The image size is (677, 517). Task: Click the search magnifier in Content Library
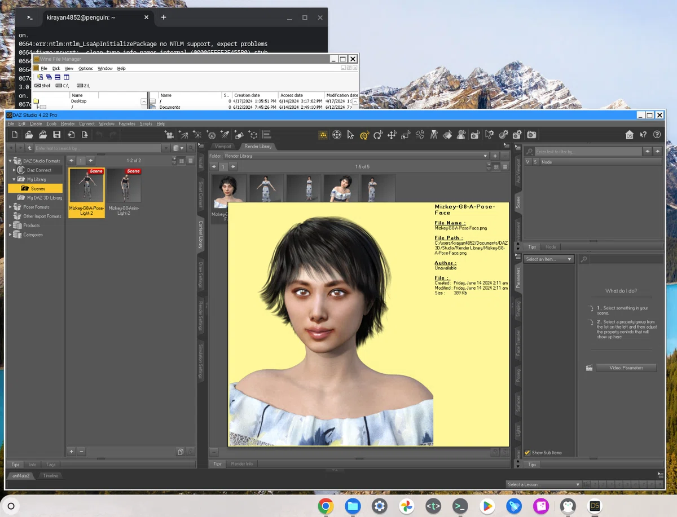[x=191, y=148]
